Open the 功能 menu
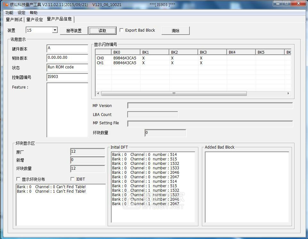 click(9, 13)
